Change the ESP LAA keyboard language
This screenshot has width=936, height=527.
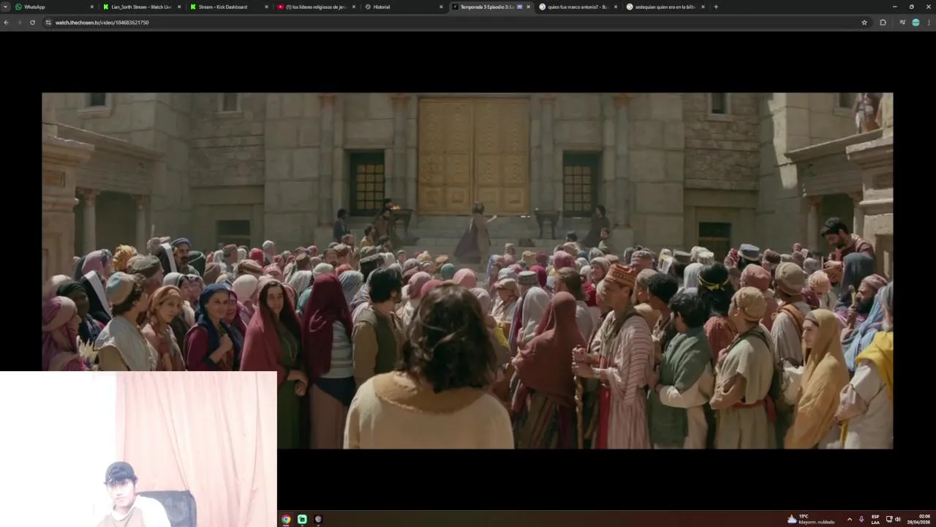tap(875, 519)
